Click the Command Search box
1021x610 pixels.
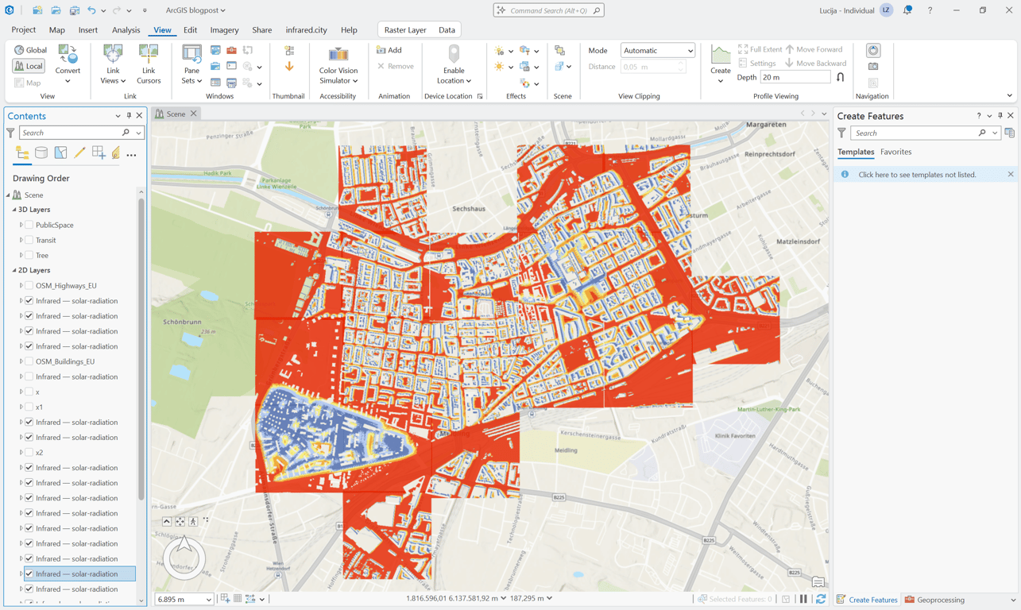click(x=548, y=10)
